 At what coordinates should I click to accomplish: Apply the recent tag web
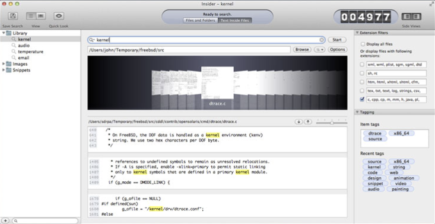click(x=393, y=172)
